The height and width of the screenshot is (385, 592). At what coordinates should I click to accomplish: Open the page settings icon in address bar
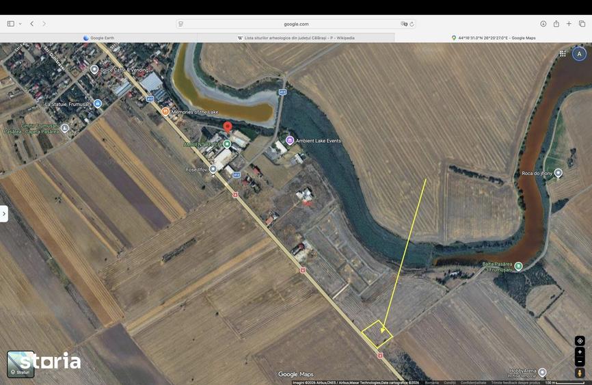click(181, 24)
